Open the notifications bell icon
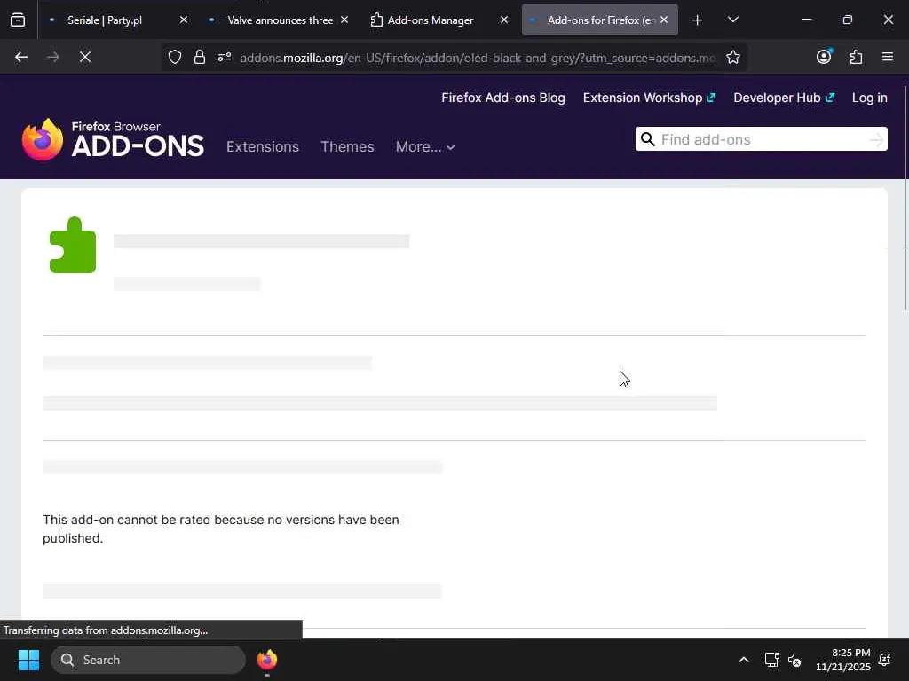The image size is (909, 681). click(885, 660)
